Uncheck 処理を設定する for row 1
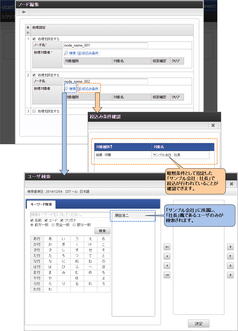 [x=34, y=39]
